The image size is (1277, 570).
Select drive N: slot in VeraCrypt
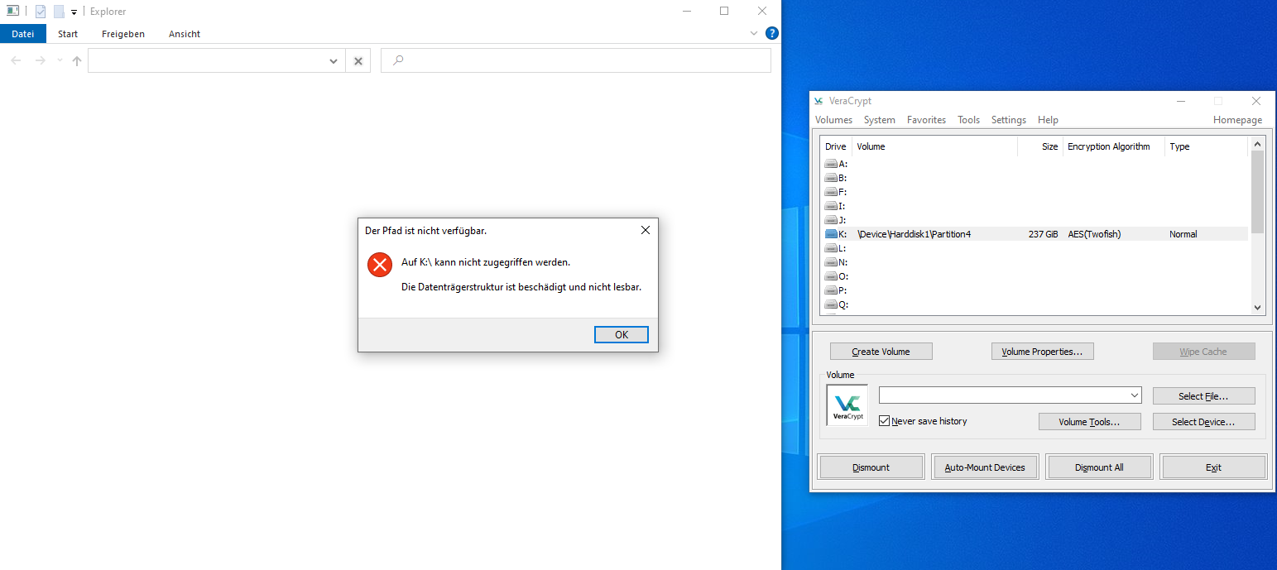[x=836, y=262]
